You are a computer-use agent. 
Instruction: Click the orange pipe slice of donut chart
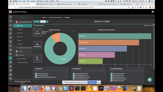click(x=56, y=37)
